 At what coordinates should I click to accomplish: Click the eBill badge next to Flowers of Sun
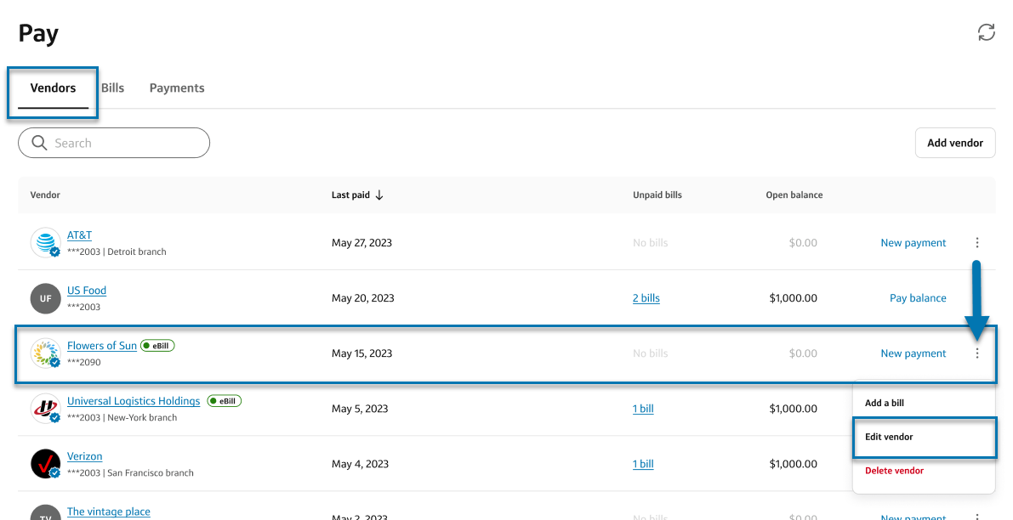click(158, 345)
